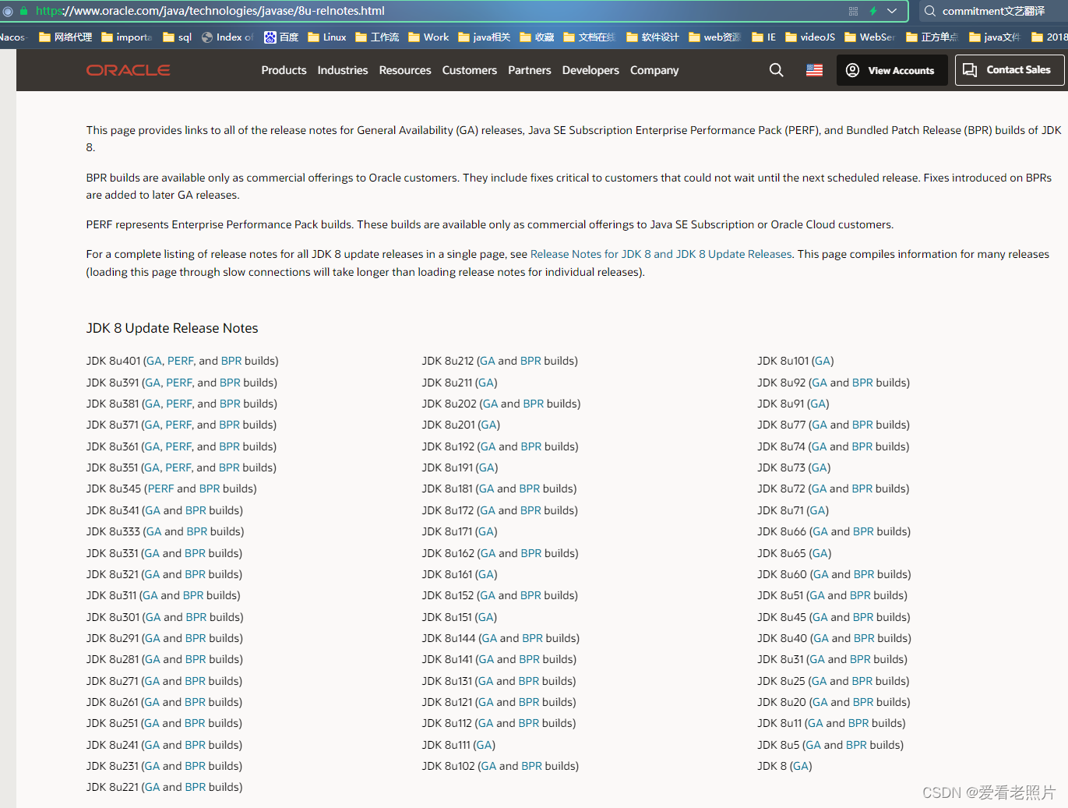
Task: Open GA link for JDK 8u211
Action: (x=486, y=383)
